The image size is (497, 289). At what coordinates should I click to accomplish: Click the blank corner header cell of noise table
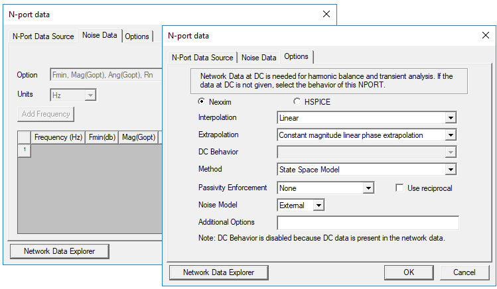click(24, 137)
